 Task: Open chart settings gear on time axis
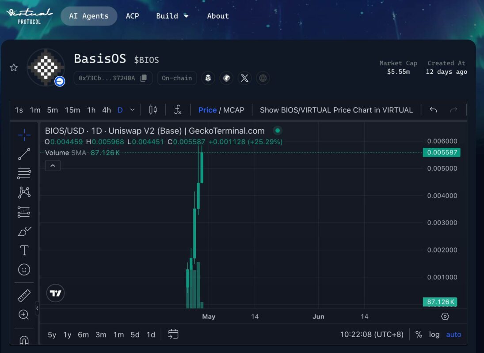[x=445, y=316]
